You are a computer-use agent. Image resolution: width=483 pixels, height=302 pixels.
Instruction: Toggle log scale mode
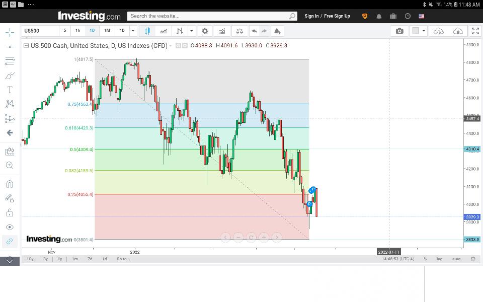tap(440, 259)
